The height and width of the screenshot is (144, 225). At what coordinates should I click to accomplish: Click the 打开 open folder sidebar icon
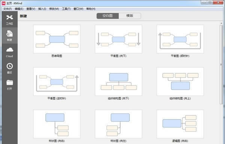click(x=10, y=85)
